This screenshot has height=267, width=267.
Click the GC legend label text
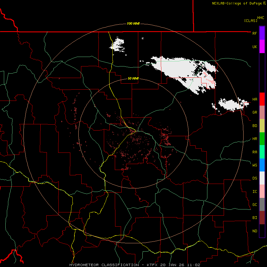point(255,204)
